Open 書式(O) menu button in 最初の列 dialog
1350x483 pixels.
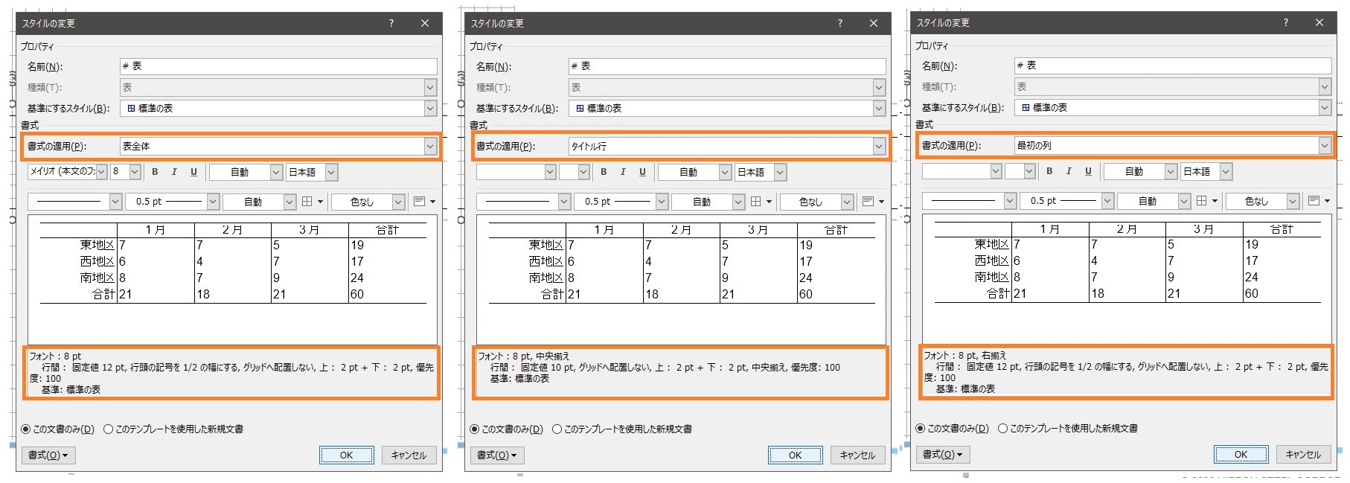944,455
